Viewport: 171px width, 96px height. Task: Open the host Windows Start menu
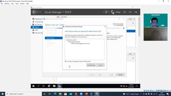[2, 94]
